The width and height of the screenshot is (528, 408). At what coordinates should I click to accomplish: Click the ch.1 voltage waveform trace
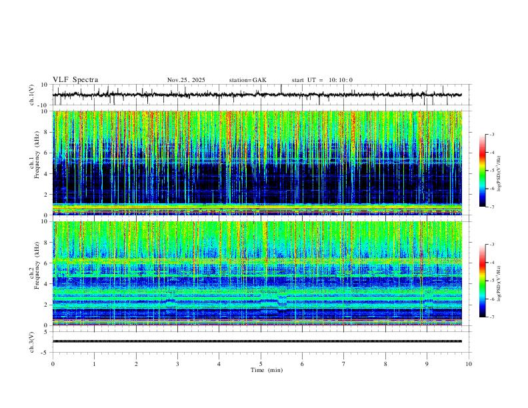coord(257,95)
